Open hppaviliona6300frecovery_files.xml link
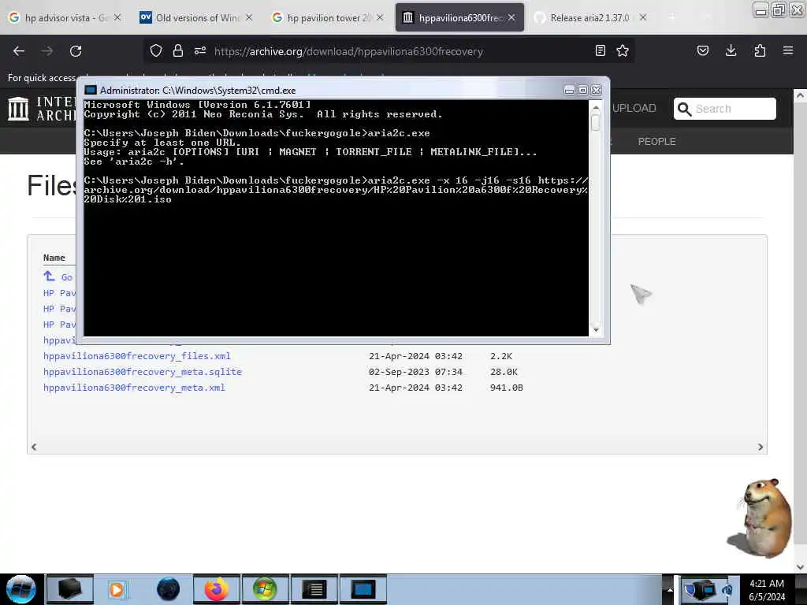The height and width of the screenshot is (605, 807). click(137, 356)
